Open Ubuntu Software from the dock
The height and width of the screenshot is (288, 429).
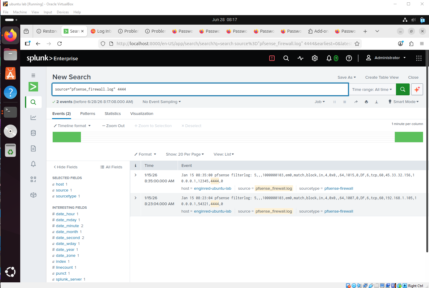[10, 73]
